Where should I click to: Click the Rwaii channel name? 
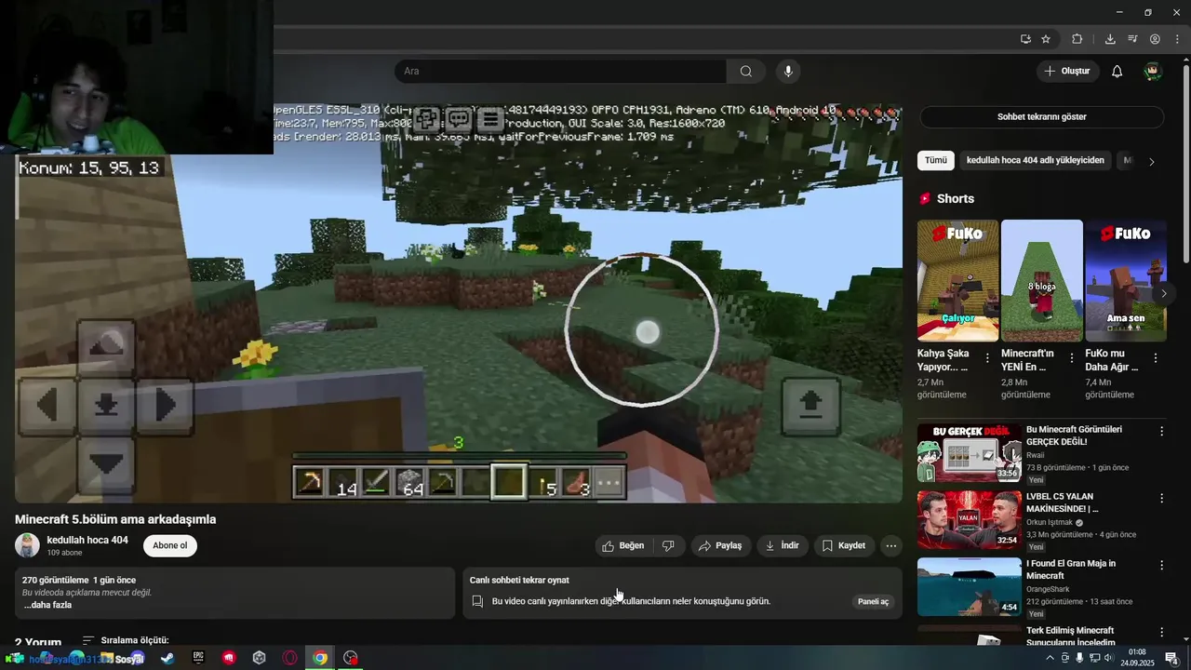(1037, 456)
